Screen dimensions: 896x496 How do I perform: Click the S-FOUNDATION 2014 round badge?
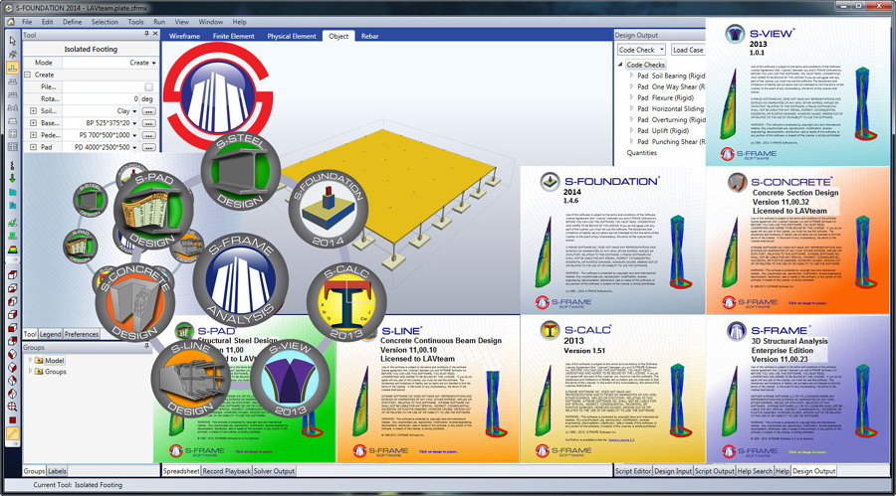[328, 209]
